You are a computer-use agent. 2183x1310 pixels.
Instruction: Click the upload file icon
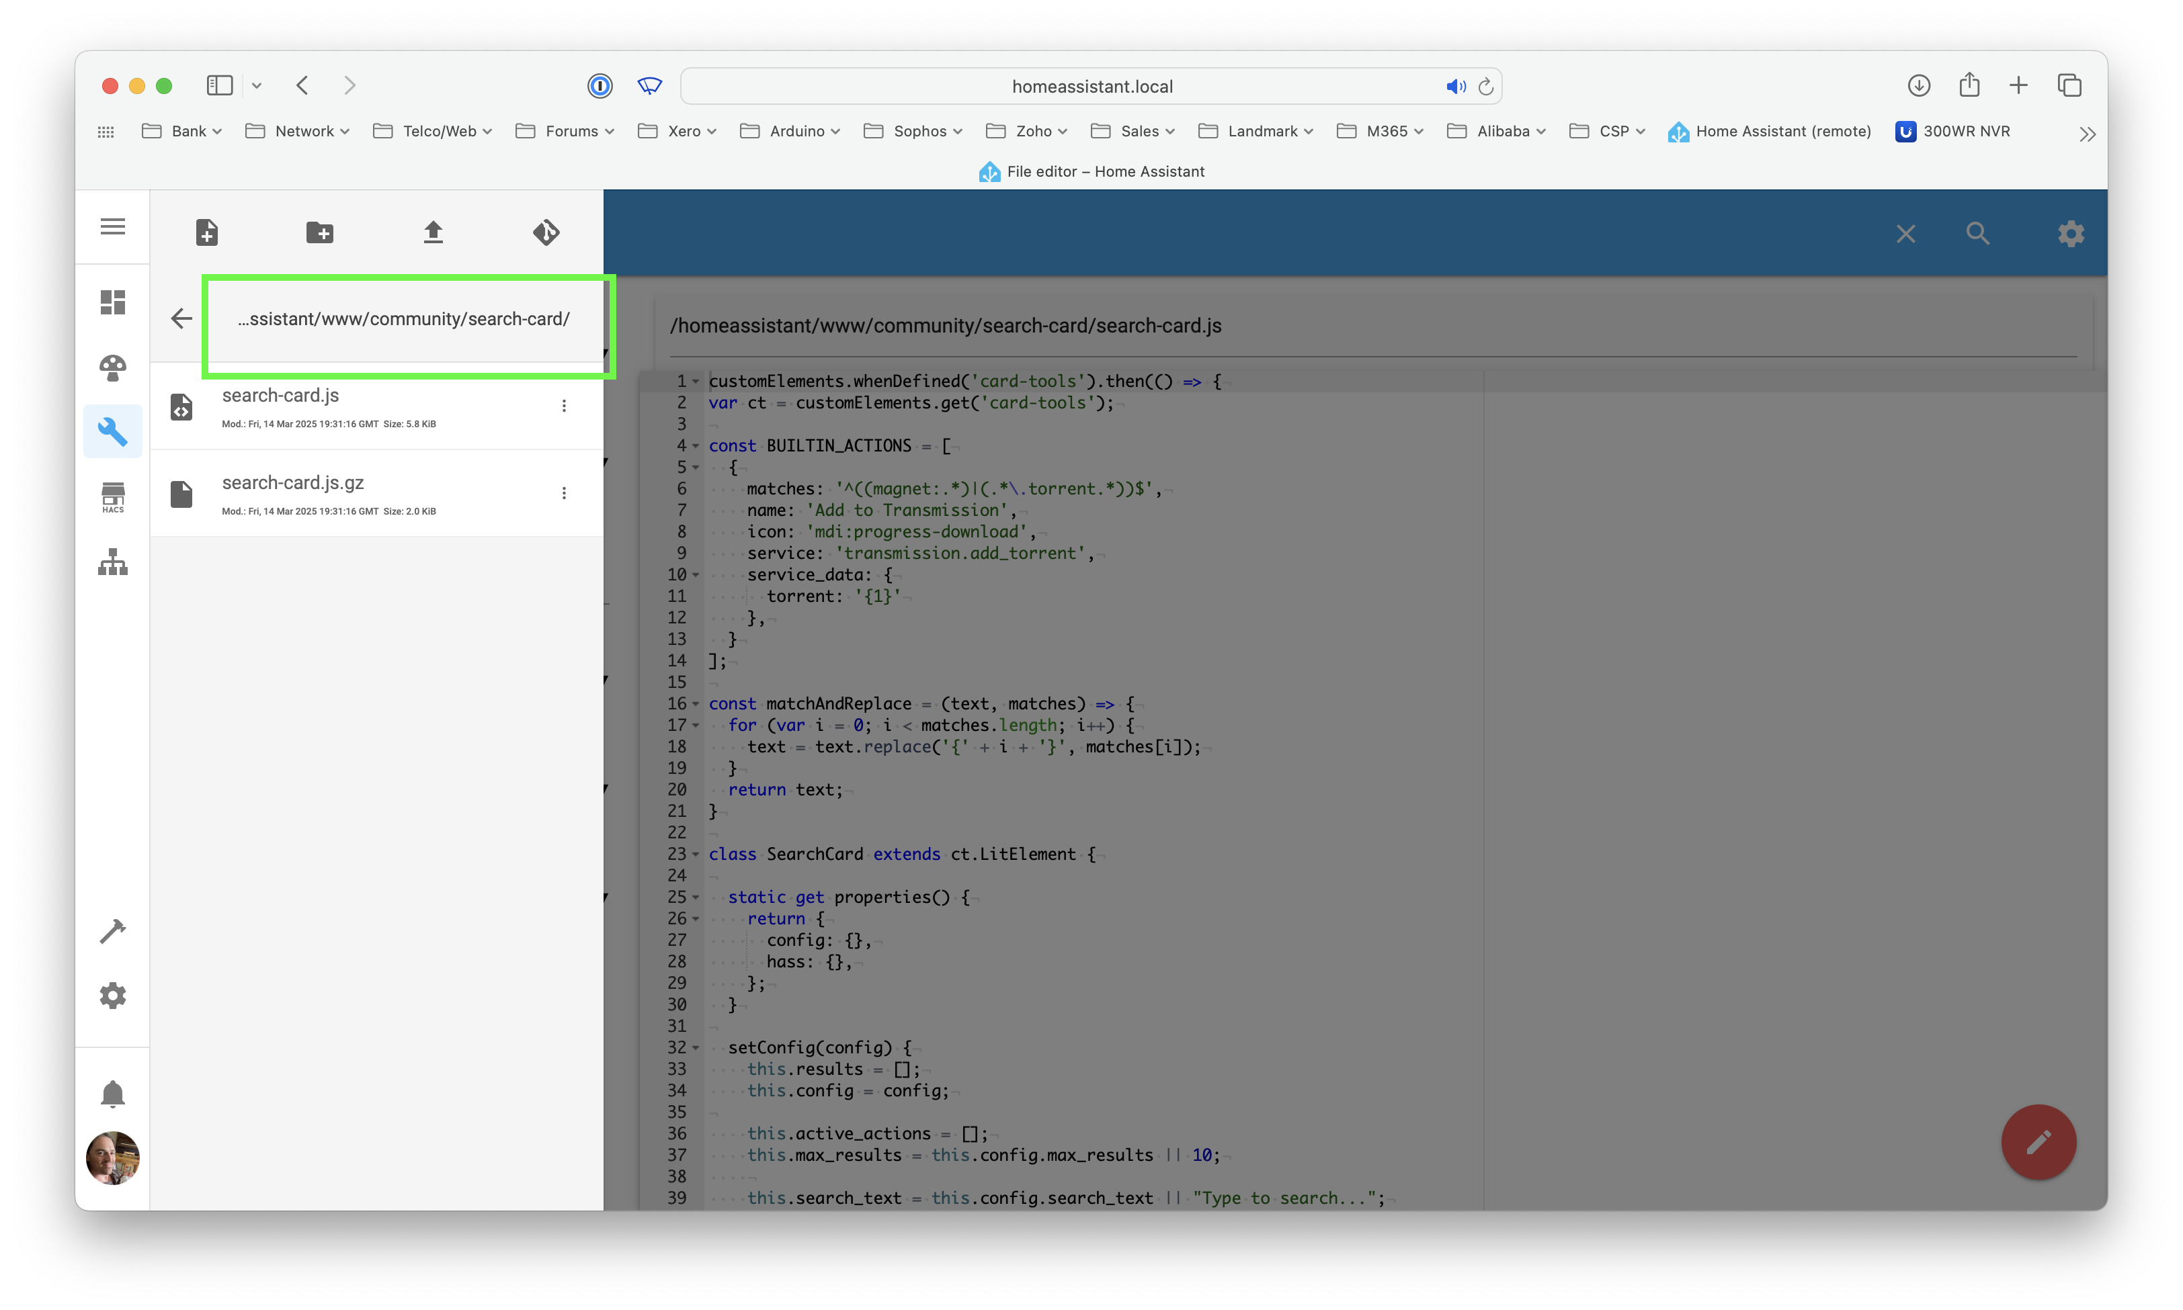coord(433,232)
